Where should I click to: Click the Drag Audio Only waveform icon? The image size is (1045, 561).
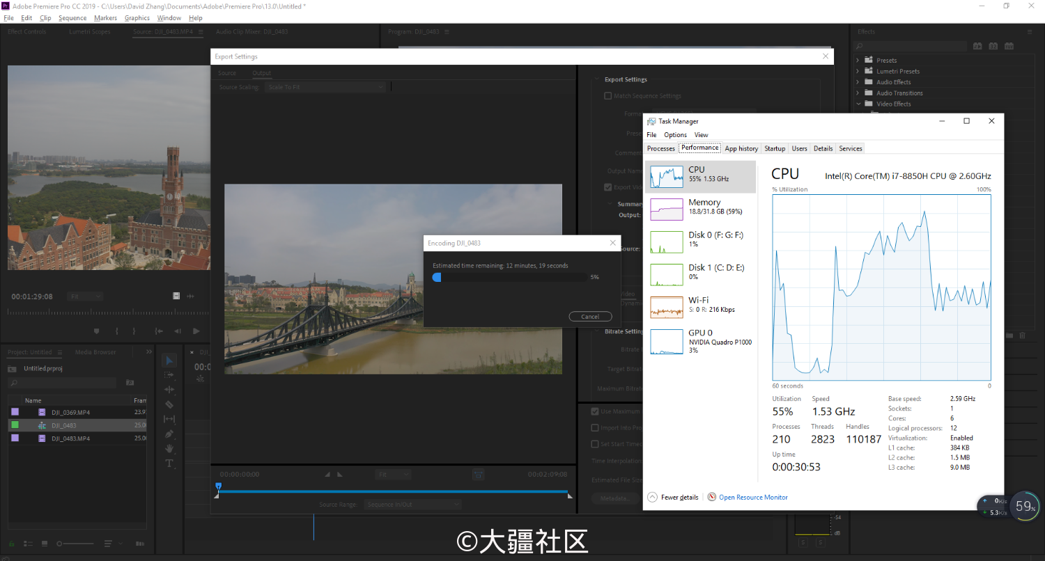(190, 296)
